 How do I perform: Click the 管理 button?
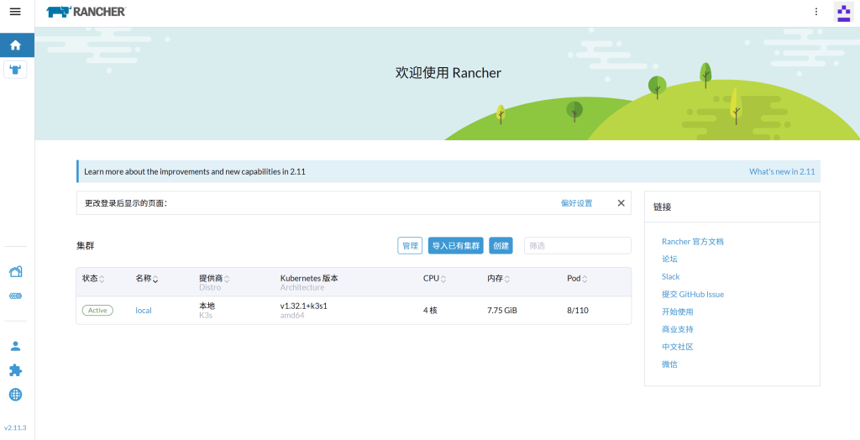(x=410, y=245)
